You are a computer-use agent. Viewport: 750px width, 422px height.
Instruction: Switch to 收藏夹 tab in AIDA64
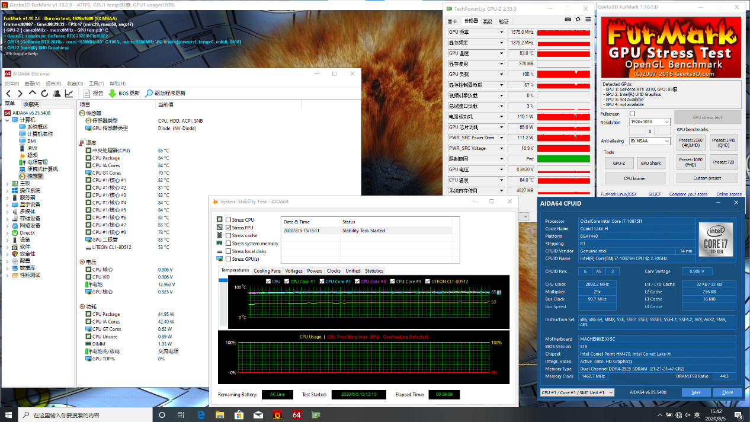(x=31, y=104)
